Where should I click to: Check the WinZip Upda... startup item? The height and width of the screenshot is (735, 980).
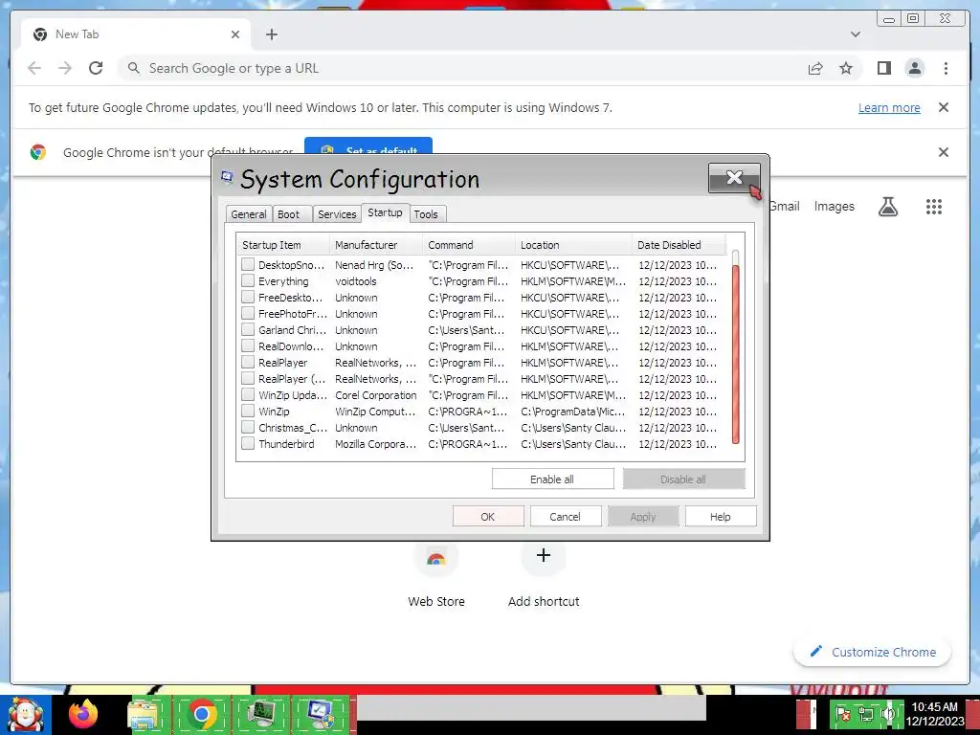click(248, 394)
